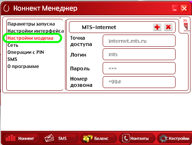Select Параметры запуска in settings list

point(31,24)
